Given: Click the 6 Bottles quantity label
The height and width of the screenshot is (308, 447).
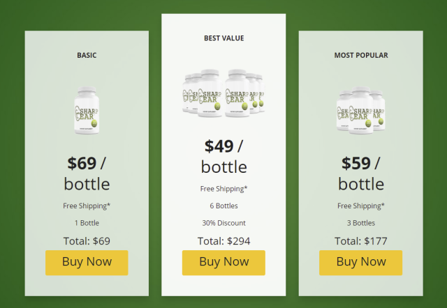Looking at the screenshot, I should [223, 206].
